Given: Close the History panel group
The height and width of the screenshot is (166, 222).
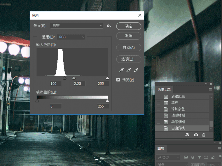Looking at the screenshot, I should click(x=211, y=84).
